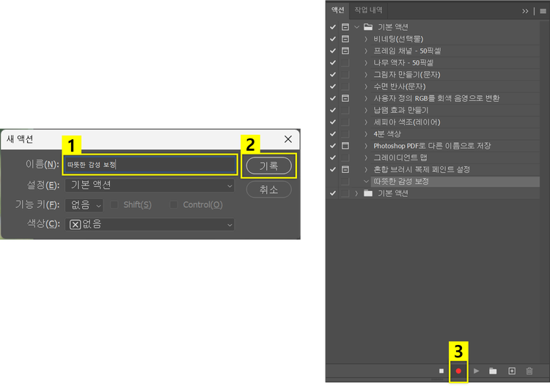Click the delete trash icon in Actions panel
The width and height of the screenshot is (550, 386).
coord(529,371)
